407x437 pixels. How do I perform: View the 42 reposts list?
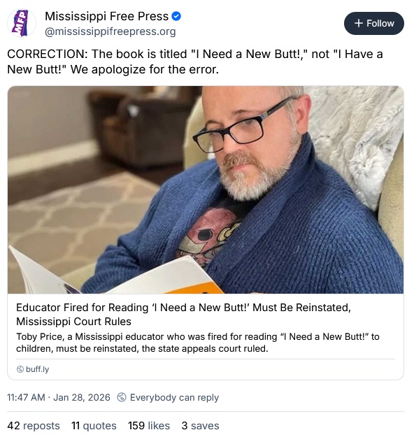tap(34, 426)
